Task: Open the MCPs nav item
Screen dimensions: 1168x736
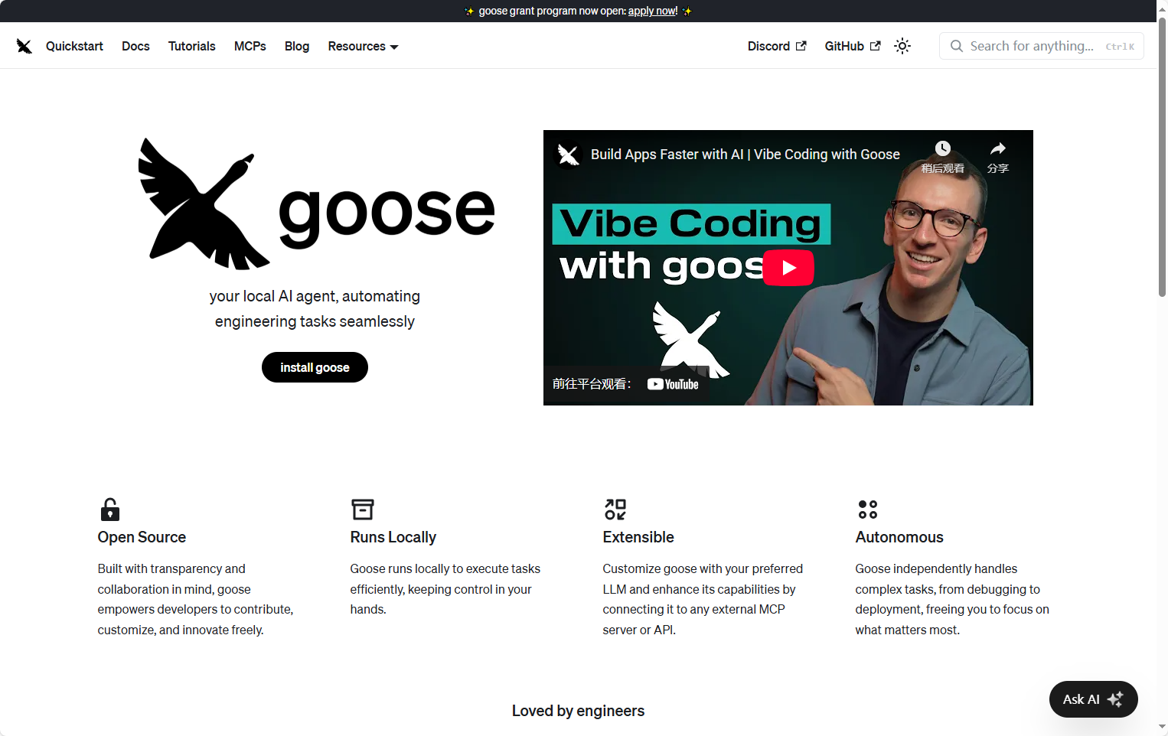Action: click(250, 46)
